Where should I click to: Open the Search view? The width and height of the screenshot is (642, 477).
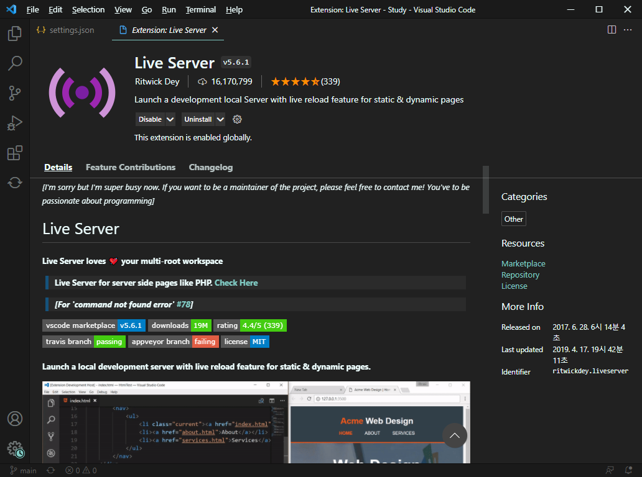tap(15, 63)
